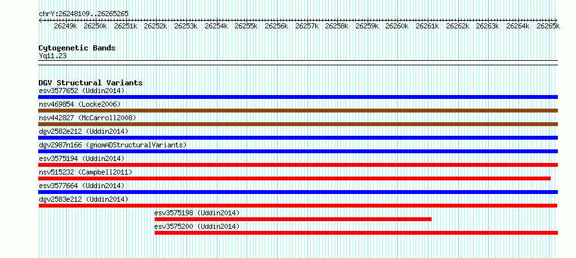Click the dgv2583e212 (Uddin2014) red bar

[x=298, y=206]
